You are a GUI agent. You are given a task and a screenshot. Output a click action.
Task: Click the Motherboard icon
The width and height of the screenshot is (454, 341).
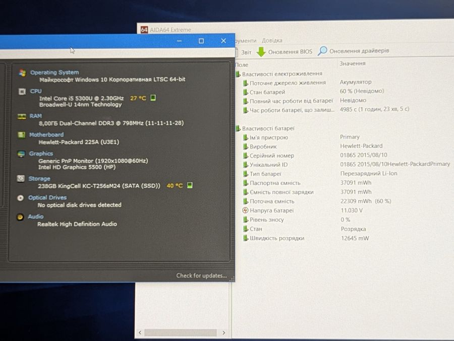tap(21, 135)
